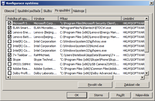
Task: Select the RaMMicHaeL manufacturer cell
Action: [42, 55]
